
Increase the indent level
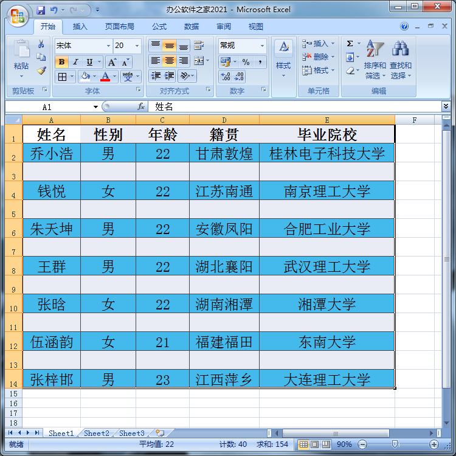[x=169, y=76]
